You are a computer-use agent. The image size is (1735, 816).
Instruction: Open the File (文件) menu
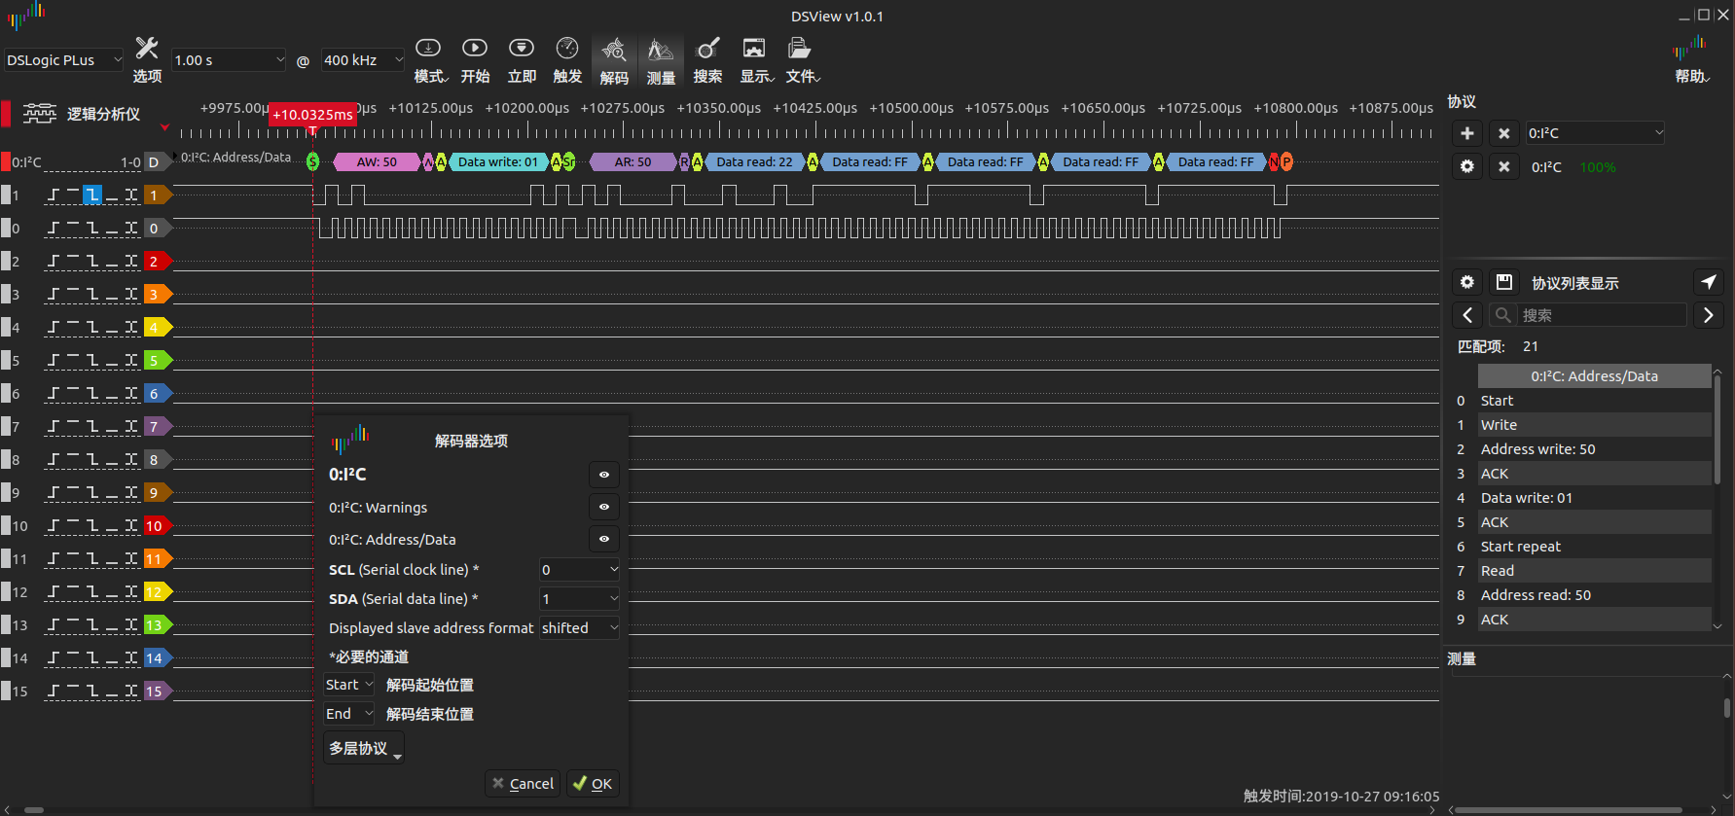[x=802, y=60]
